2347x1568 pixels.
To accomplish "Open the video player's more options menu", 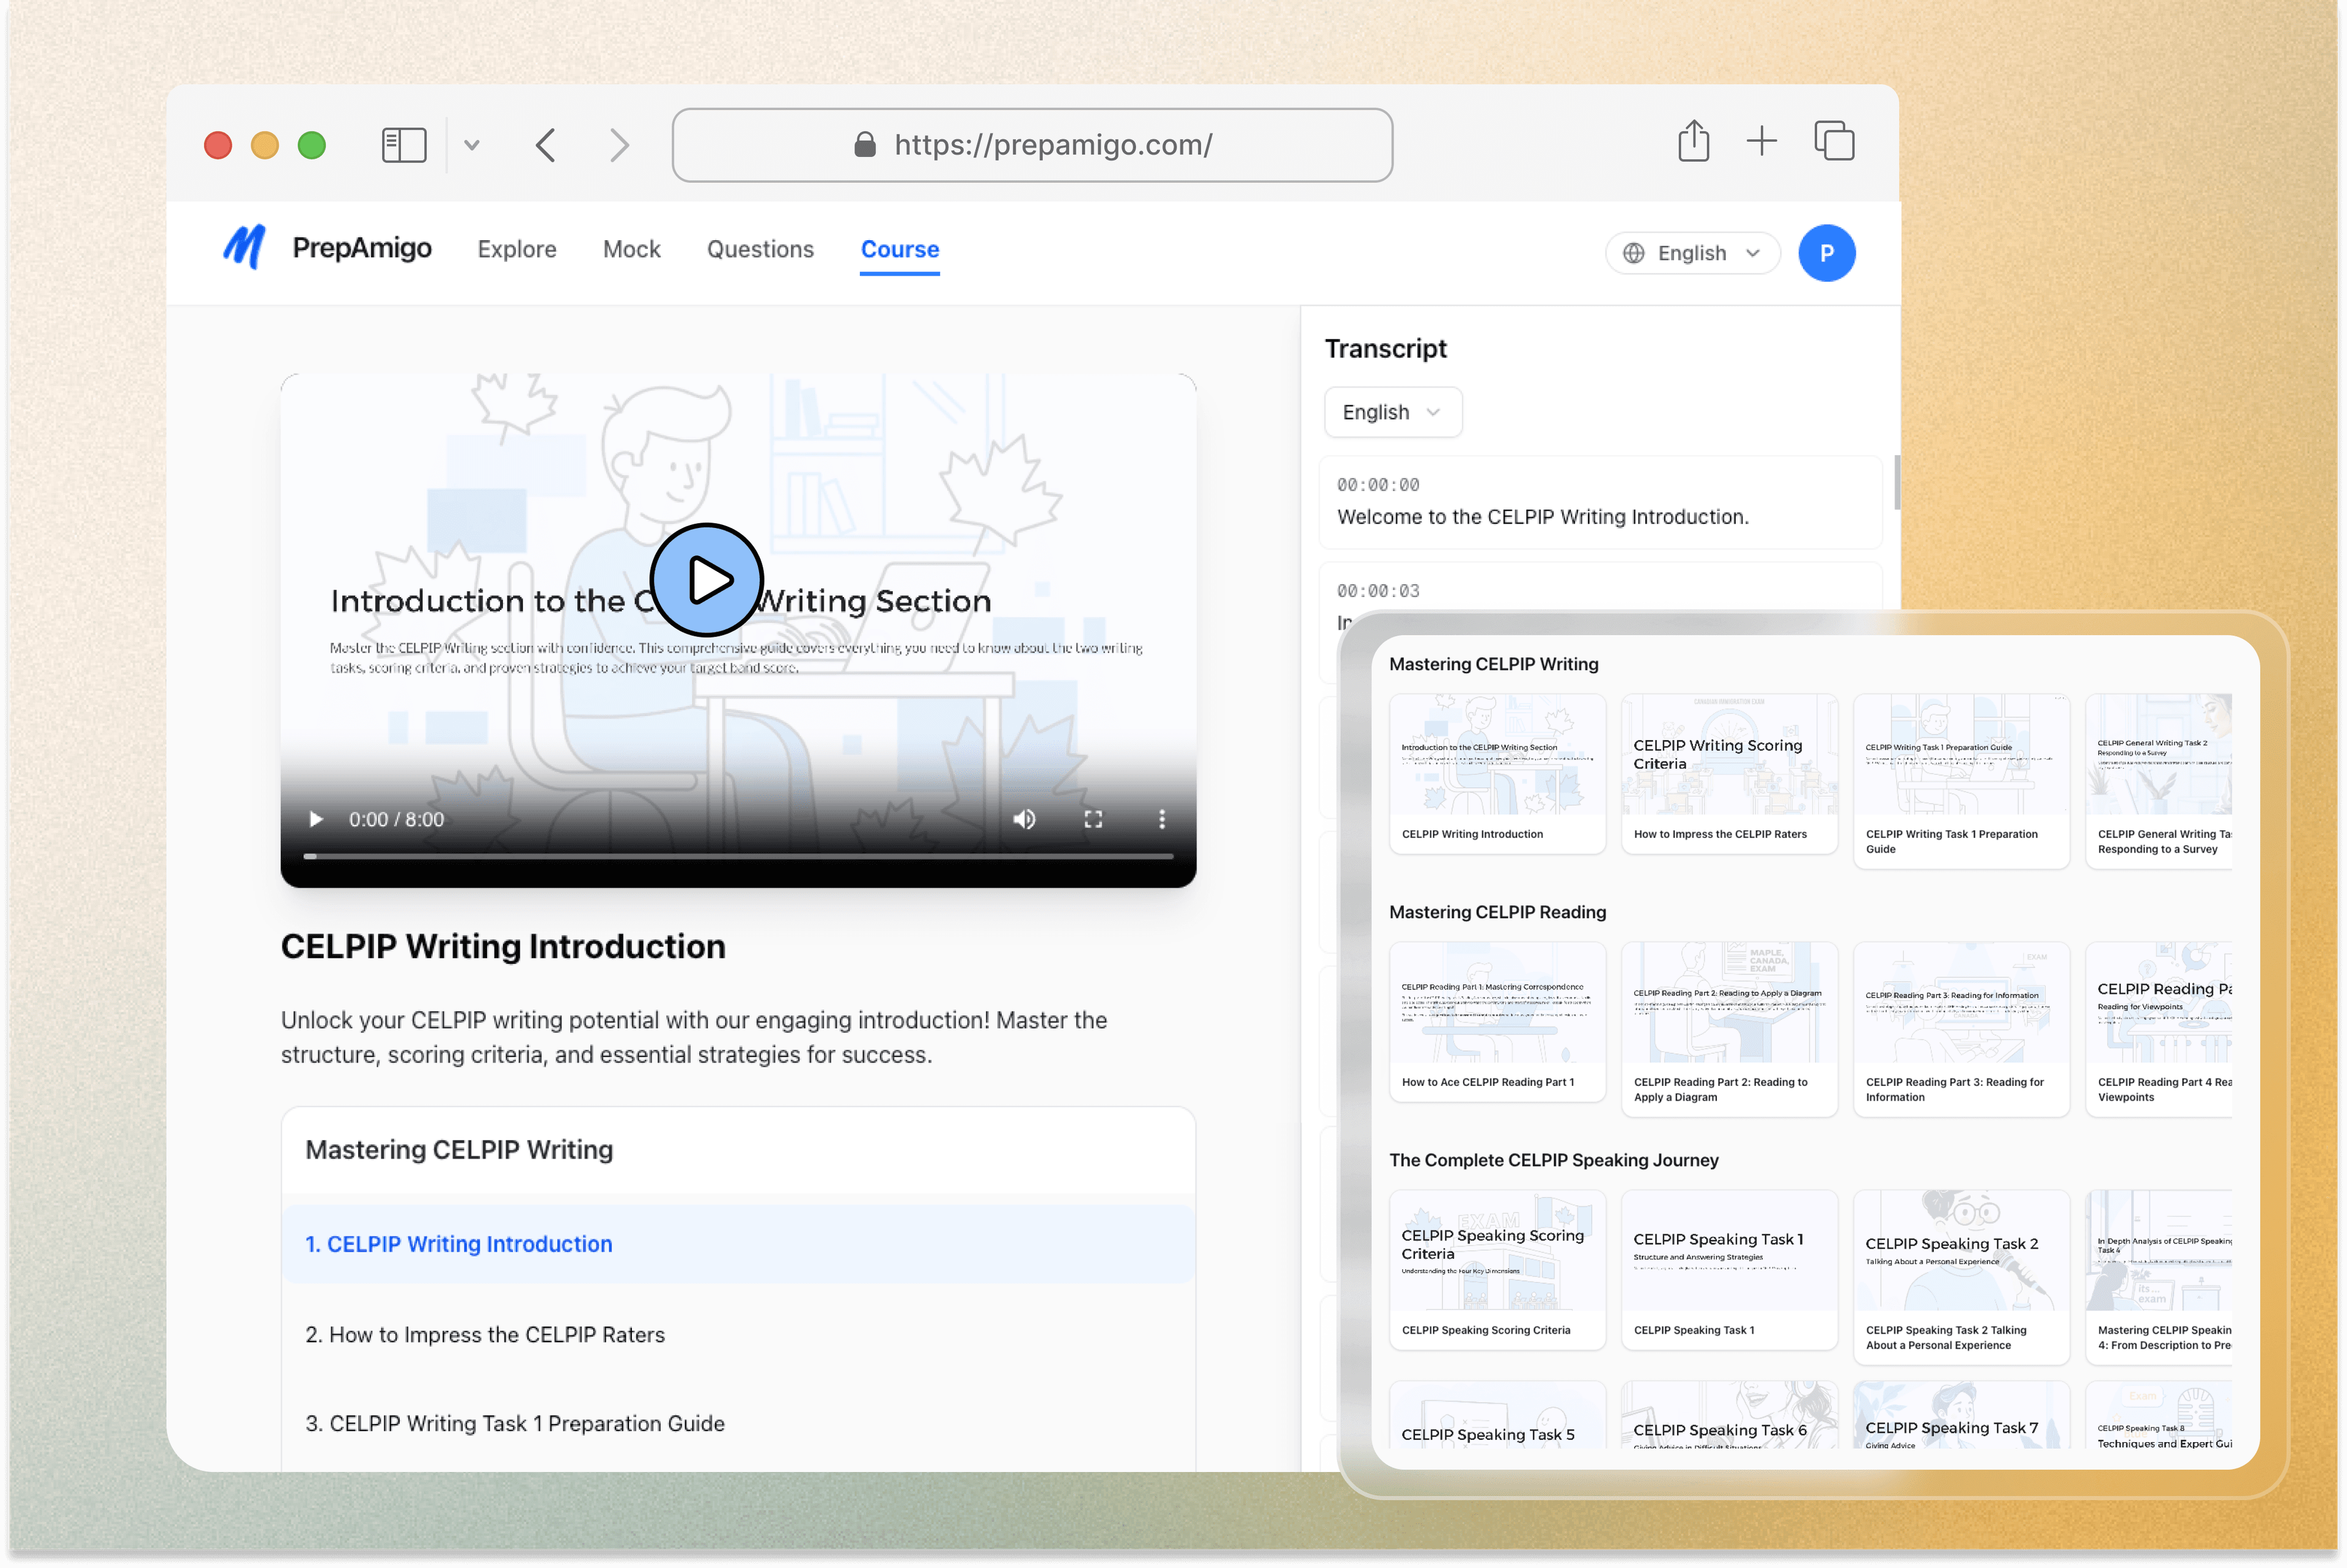I will (1162, 819).
